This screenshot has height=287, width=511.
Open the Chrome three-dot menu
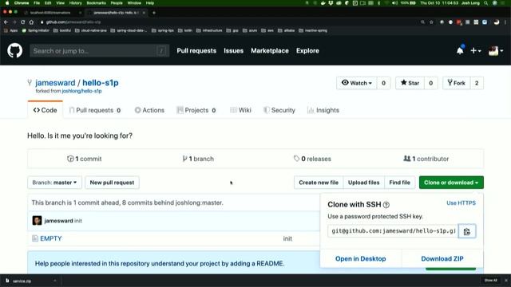point(505,22)
